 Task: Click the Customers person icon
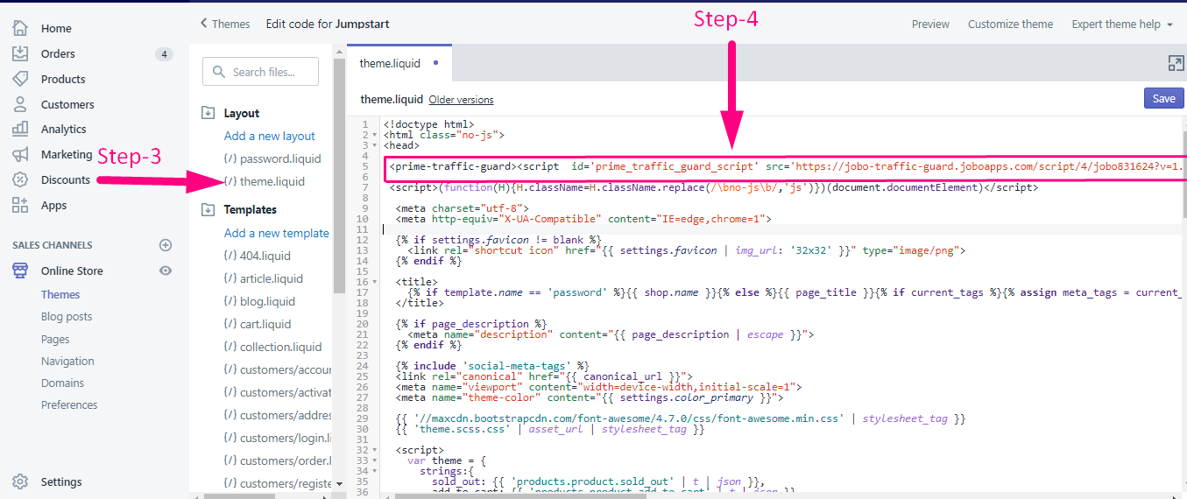pos(20,104)
